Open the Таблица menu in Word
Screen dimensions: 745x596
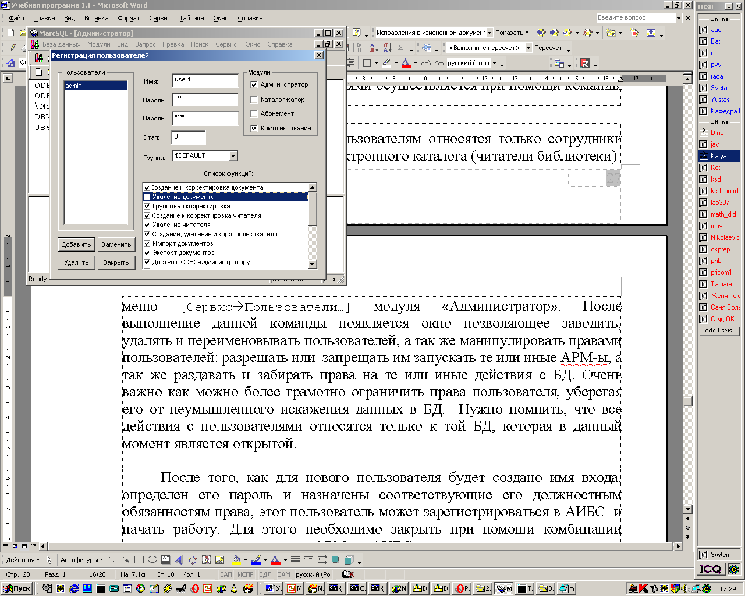click(x=191, y=18)
